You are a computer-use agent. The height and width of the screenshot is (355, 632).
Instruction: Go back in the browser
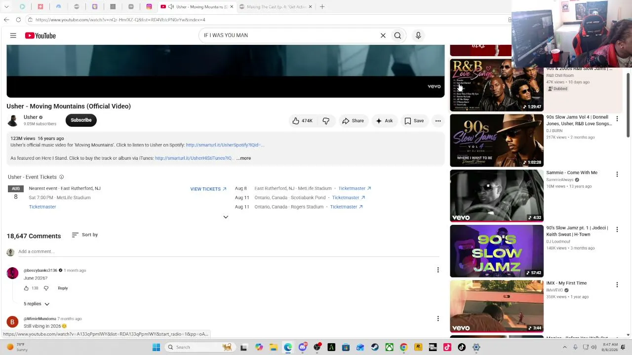(x=6, y=20)
